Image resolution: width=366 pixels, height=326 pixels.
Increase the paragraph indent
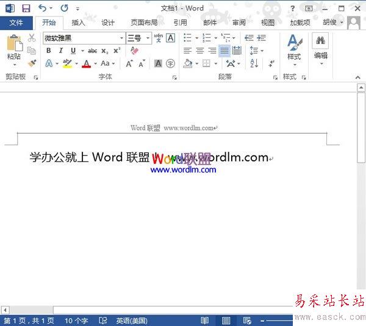point(262,38)
